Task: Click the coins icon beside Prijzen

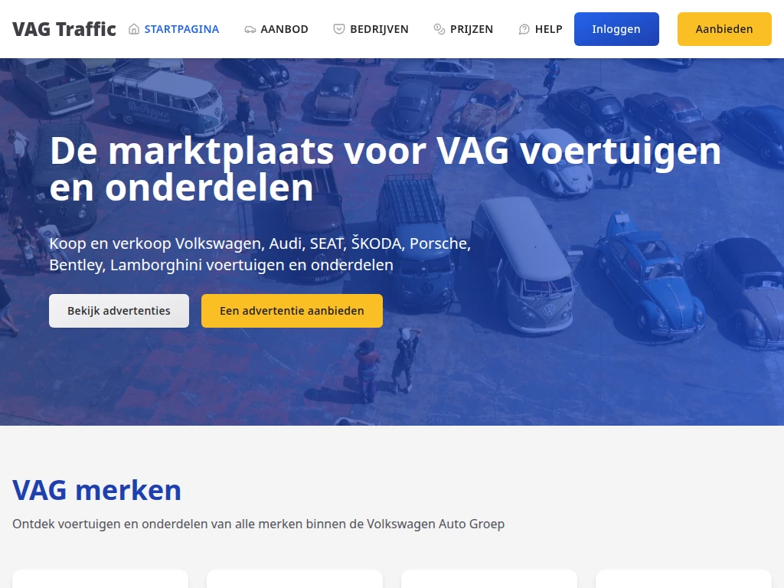Action: click(x=439, y=29)
